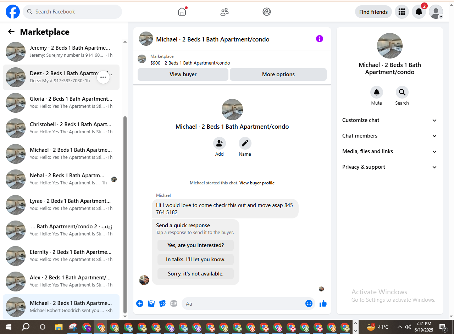Click Michael's message "Hi I would love to come check this out"
The height and width of the screenshot is (334, 454).
pos(225,209)
